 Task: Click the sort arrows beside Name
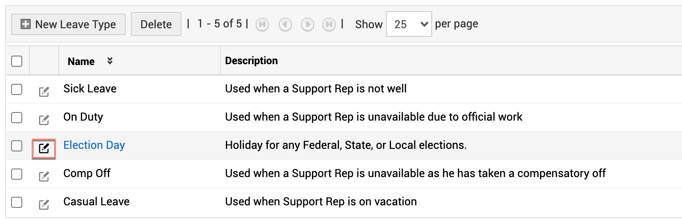(x=110, y=61)
